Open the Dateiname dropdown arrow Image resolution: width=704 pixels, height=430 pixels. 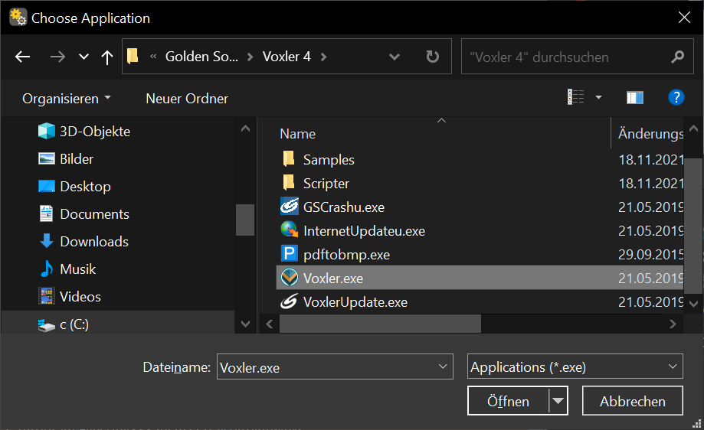click(x=443, y=366)
